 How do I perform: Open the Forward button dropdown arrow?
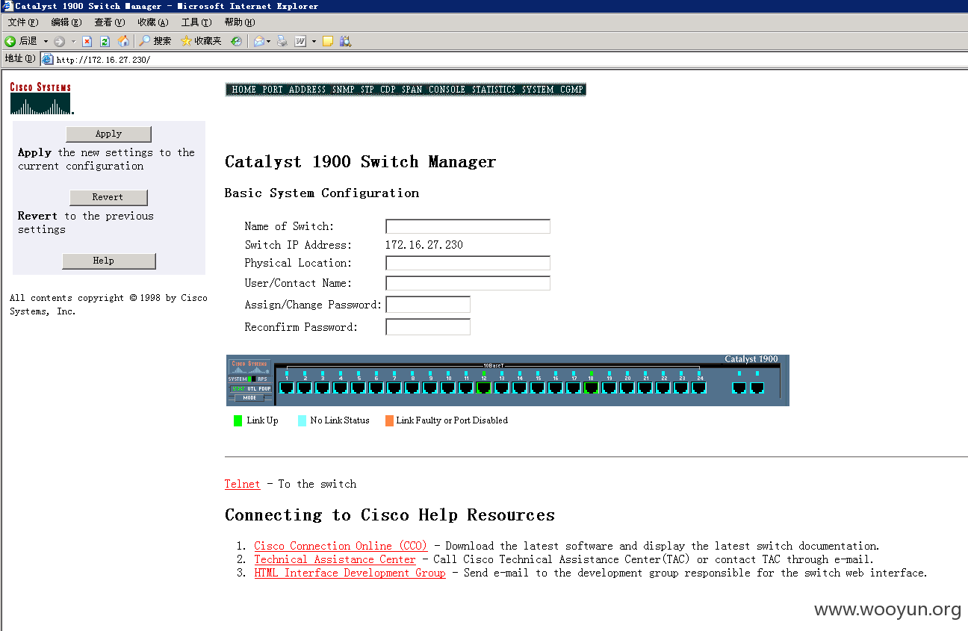click(72, 41)
